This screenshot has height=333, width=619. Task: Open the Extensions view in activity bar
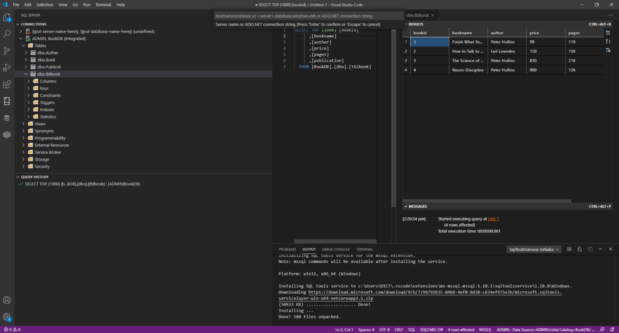[7, 84]
